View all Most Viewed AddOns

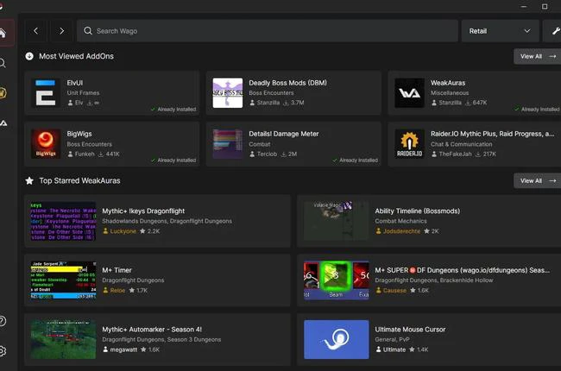click(538, 57)
